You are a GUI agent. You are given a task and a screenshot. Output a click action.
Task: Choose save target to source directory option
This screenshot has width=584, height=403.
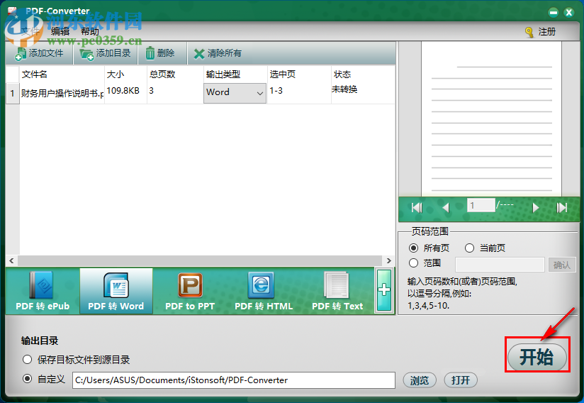point(27,360)
